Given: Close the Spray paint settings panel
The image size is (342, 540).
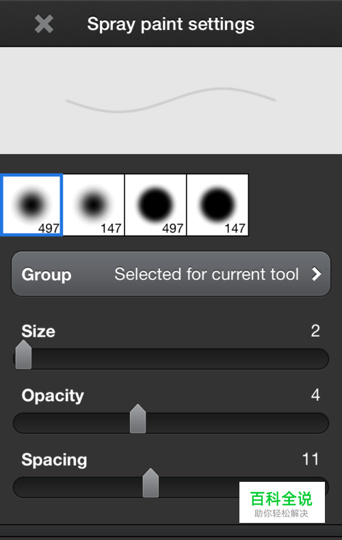Looking at the screenshot, I should point(44,24).
